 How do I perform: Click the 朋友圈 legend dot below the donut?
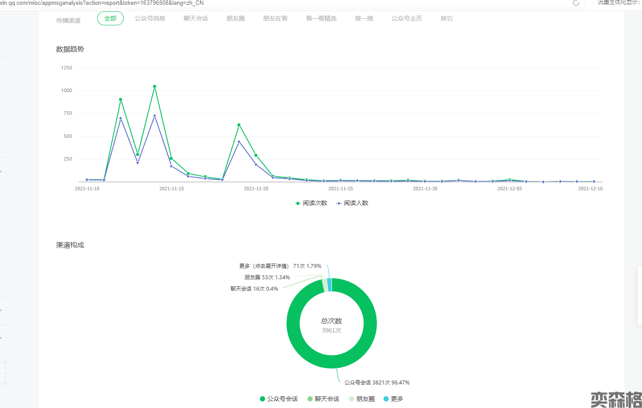point(352,399)
